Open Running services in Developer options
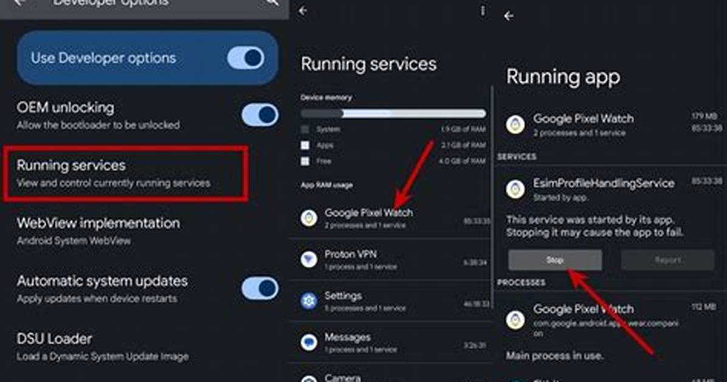 (x=126, y=173)
